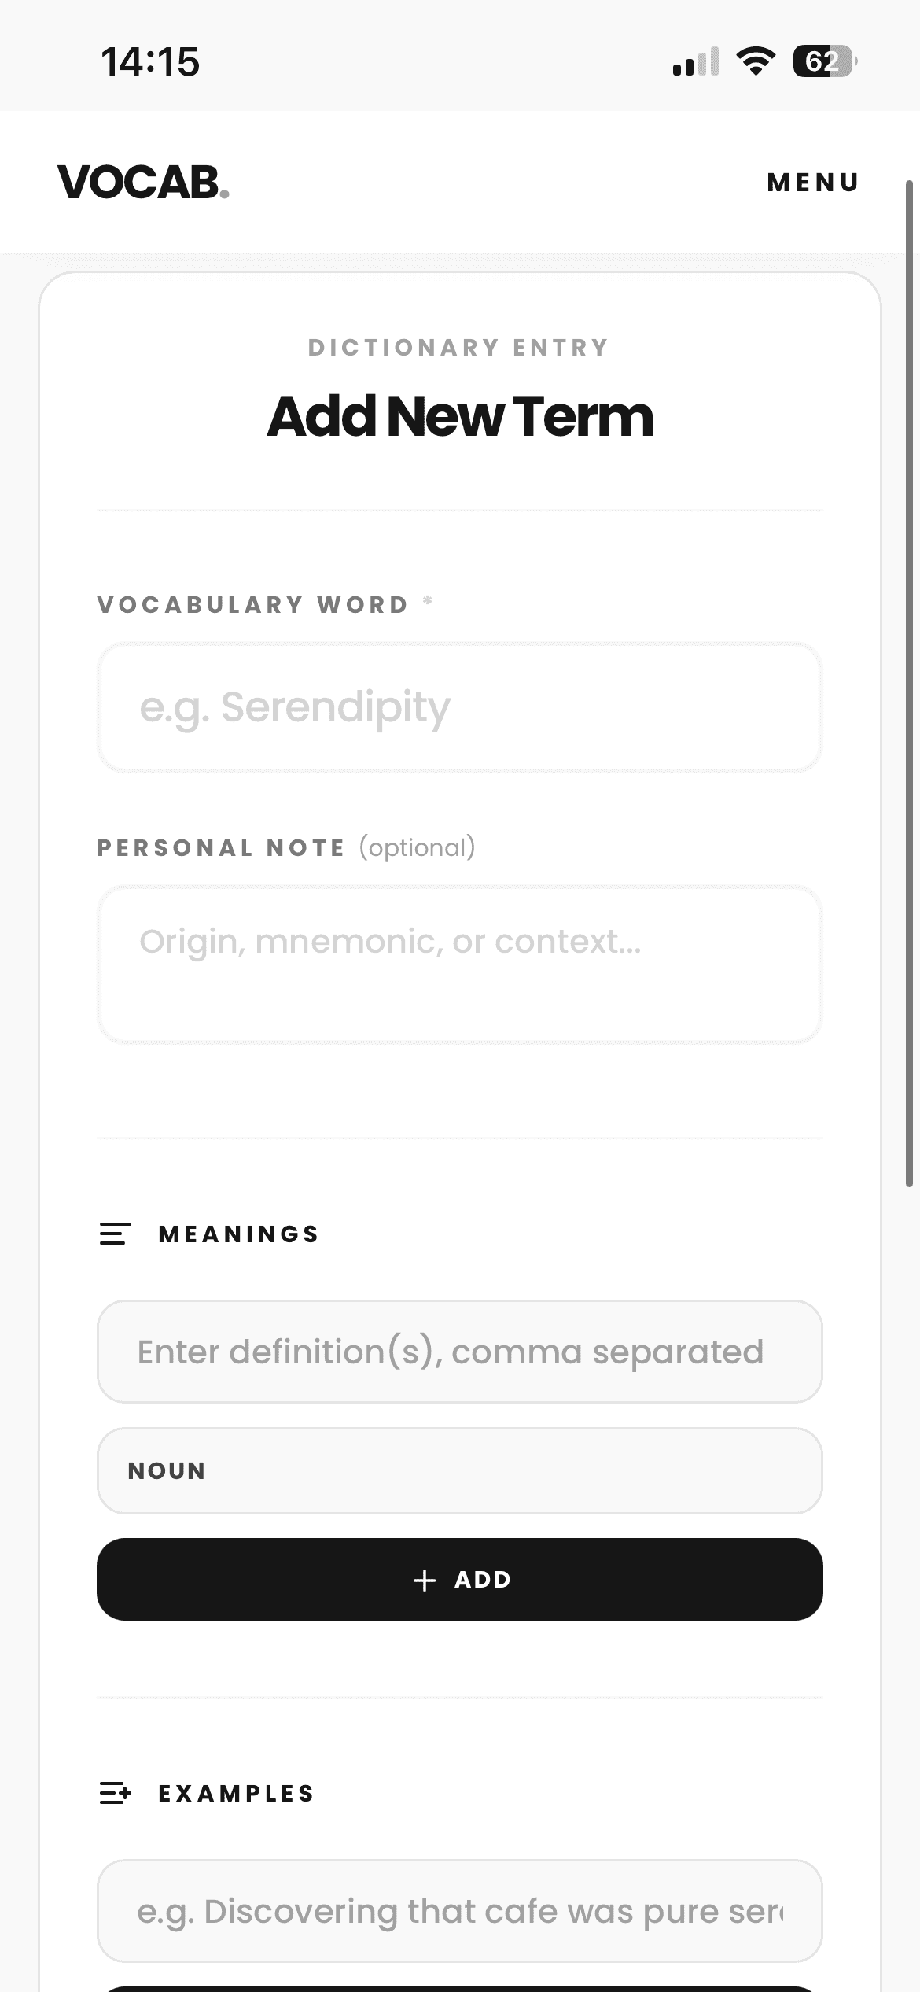The width and height of the screenshot is (920, 1992).
Task: Click the Add New Term heading
Action: point(460,416)
